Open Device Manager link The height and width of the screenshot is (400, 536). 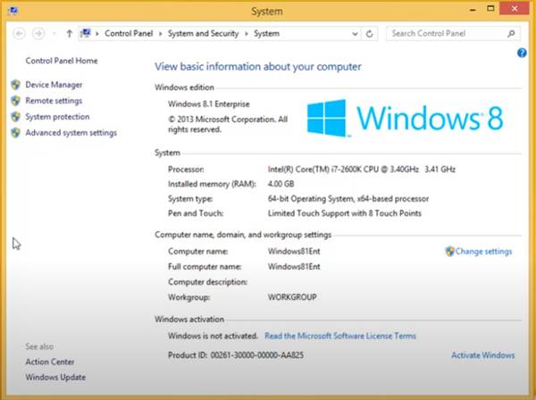click(54, 85)
